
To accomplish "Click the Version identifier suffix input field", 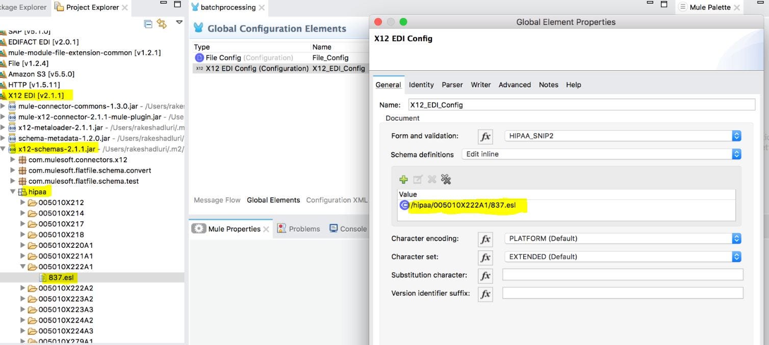I will coord(623,293).
